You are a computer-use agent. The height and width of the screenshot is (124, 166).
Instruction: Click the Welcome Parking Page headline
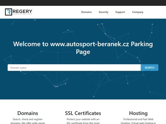83,48
